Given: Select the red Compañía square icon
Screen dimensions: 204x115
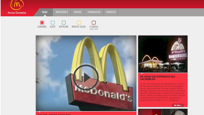Looking at the screenshot, I should coord(42,23).
